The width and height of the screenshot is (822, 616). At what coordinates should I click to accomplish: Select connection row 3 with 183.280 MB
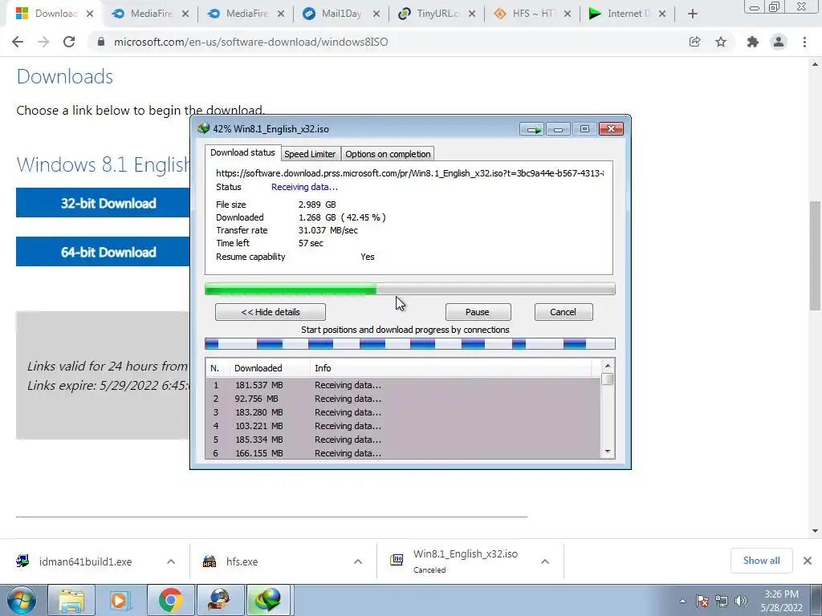[403, 412]
